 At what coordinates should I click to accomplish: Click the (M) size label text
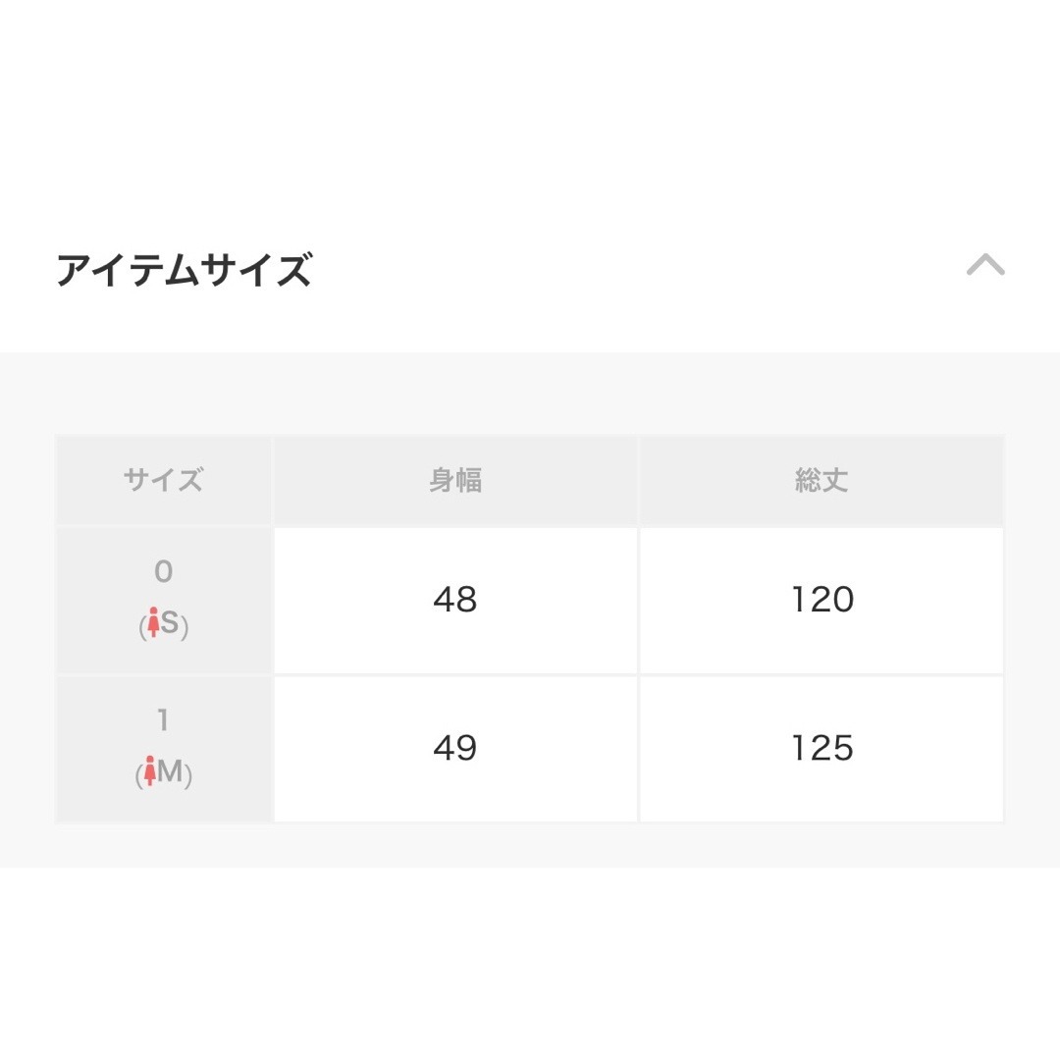pos(164,772)
